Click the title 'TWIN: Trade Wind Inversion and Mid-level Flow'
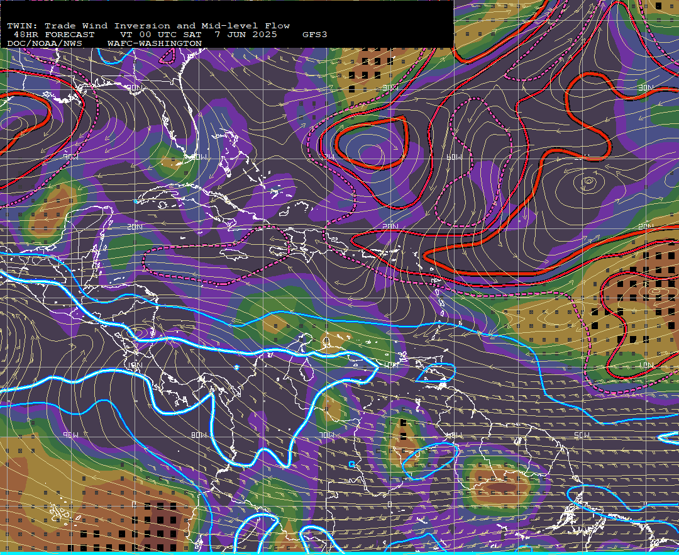This screenshot has width=679, height=555. click(148, 26)
